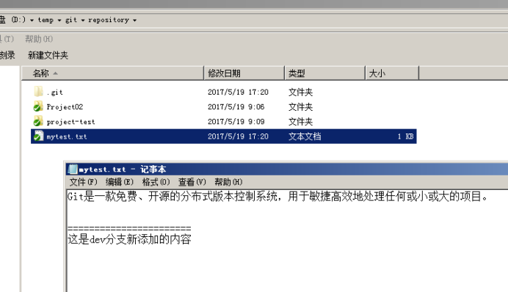The height and width of the screenshot is (292, 508).
Task: Select the project-test folder icon
Action: (38, 121)
